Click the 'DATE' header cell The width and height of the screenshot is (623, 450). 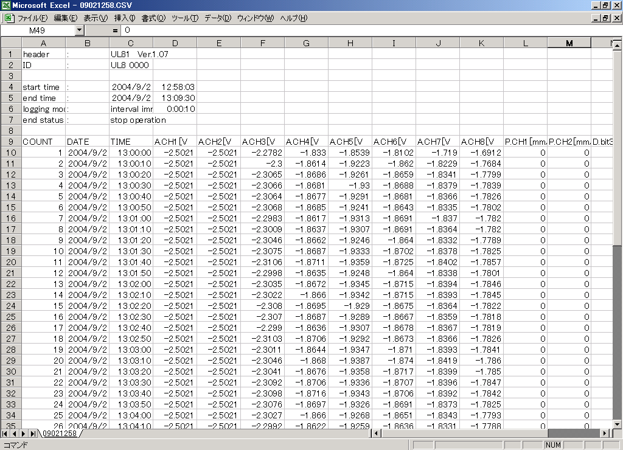88,142
